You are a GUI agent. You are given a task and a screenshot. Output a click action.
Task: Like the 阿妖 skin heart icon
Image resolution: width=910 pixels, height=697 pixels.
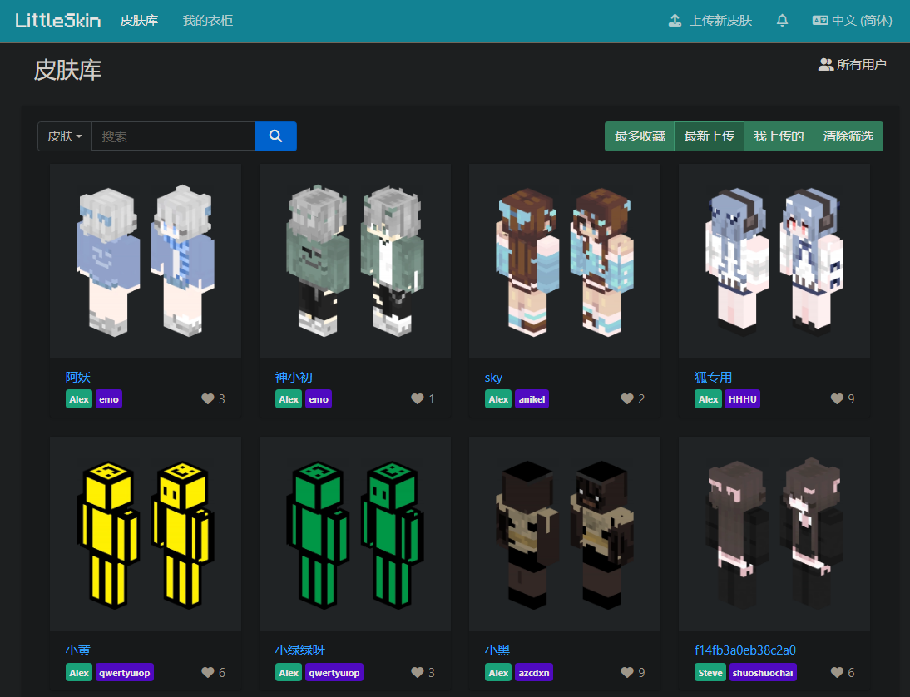208,399
